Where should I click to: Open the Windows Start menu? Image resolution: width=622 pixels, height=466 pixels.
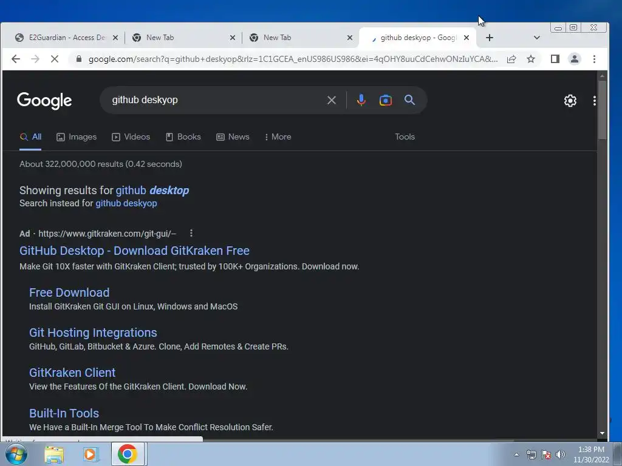[16, 454]
